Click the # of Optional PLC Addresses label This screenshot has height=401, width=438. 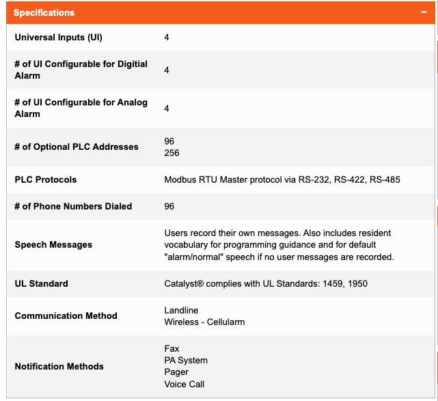[x=77, y=146]
